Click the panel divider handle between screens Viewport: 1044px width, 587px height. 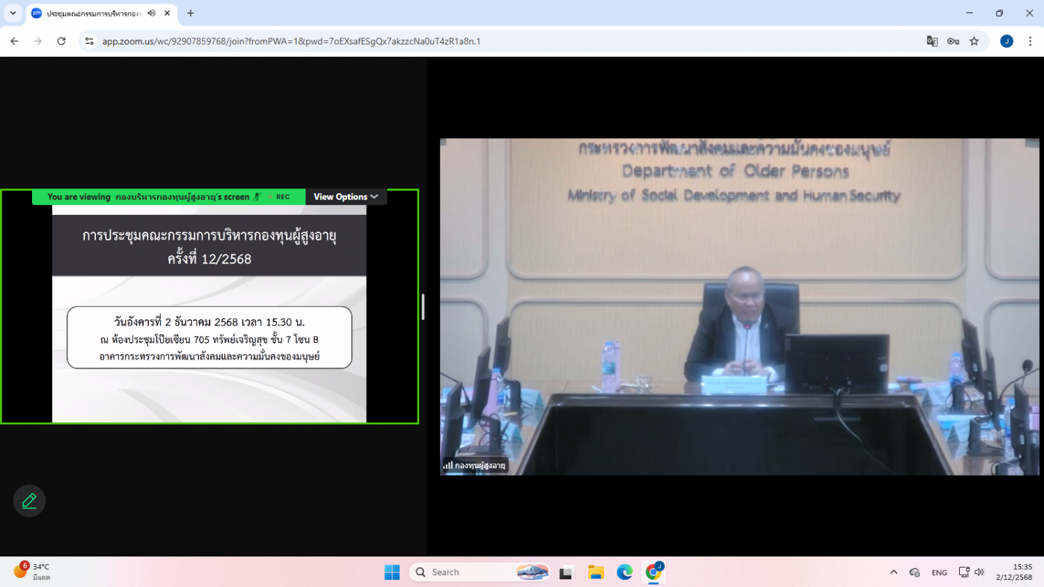[422, 307]
